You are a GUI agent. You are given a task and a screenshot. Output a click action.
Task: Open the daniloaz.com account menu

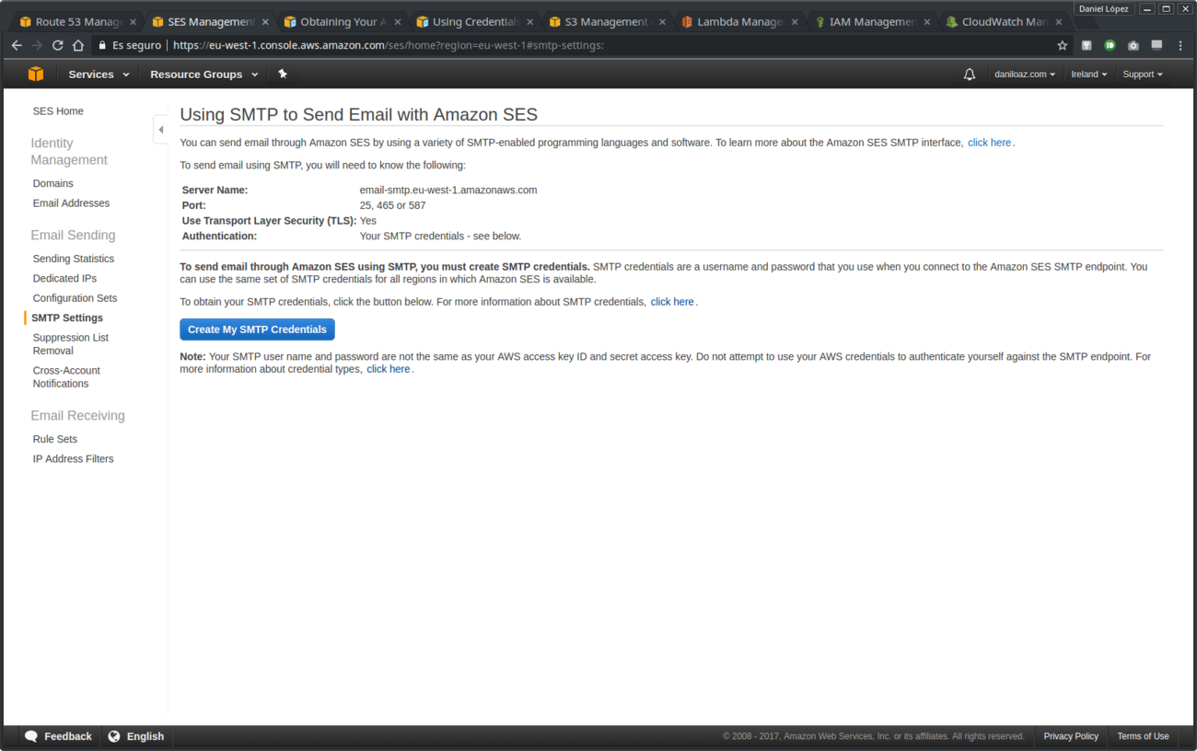[x=1024, y=74]
